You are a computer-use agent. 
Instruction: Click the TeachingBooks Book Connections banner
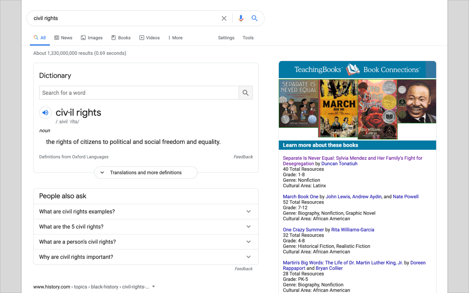click(x=357, y=70)
